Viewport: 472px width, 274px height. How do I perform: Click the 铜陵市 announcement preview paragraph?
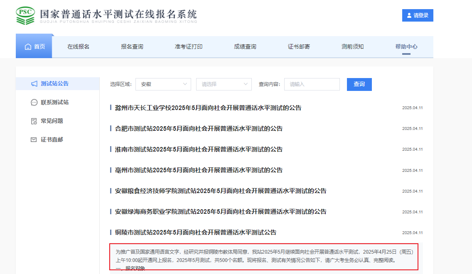tap(264, 256)
